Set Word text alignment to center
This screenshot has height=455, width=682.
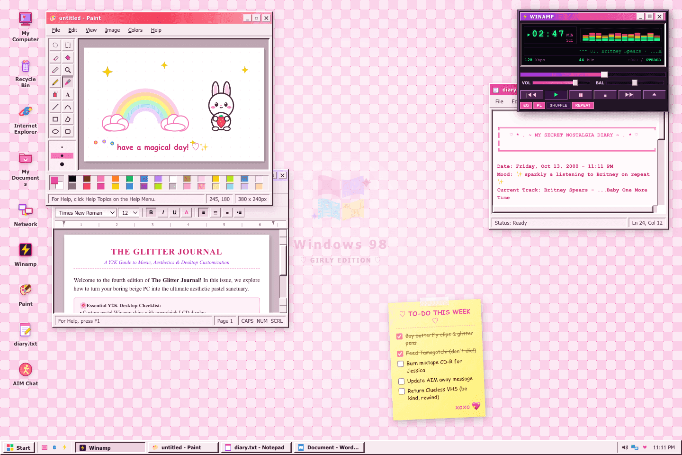pos(215,213)
